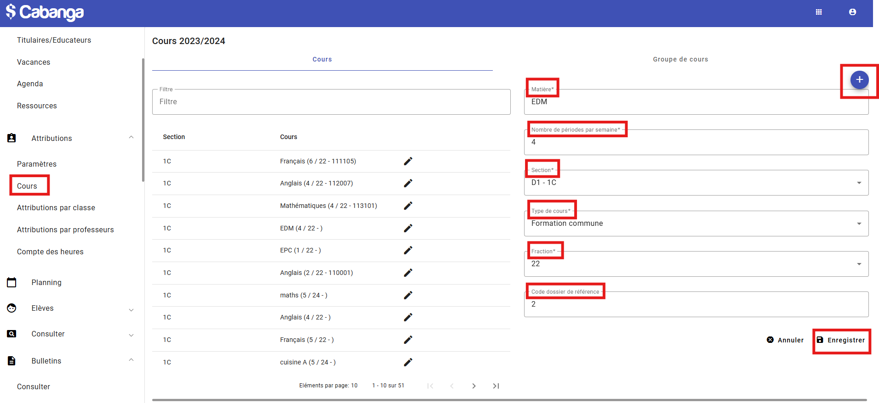Switch to the Groupe de cours tab

(680, 60)
